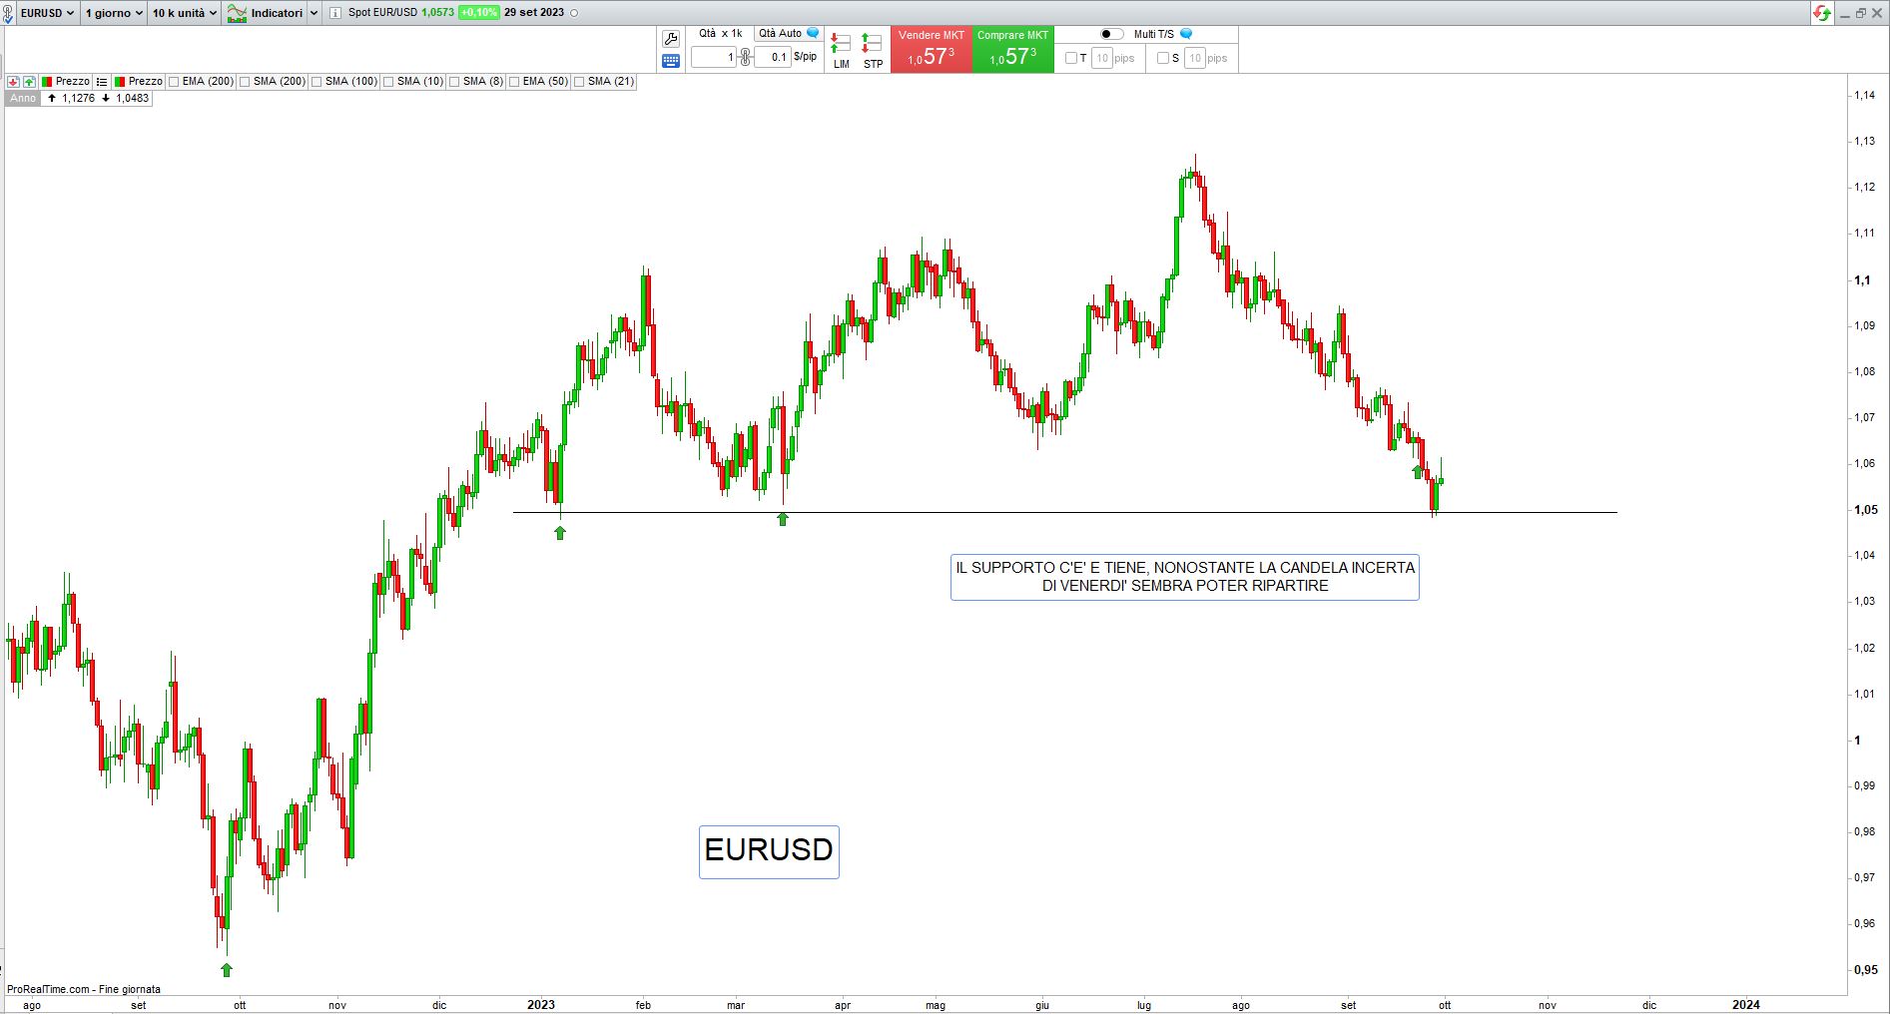The image size is (1890, 1014).
Task: Click the green up-arrow panel icon
Action: (x=30, y=82)
